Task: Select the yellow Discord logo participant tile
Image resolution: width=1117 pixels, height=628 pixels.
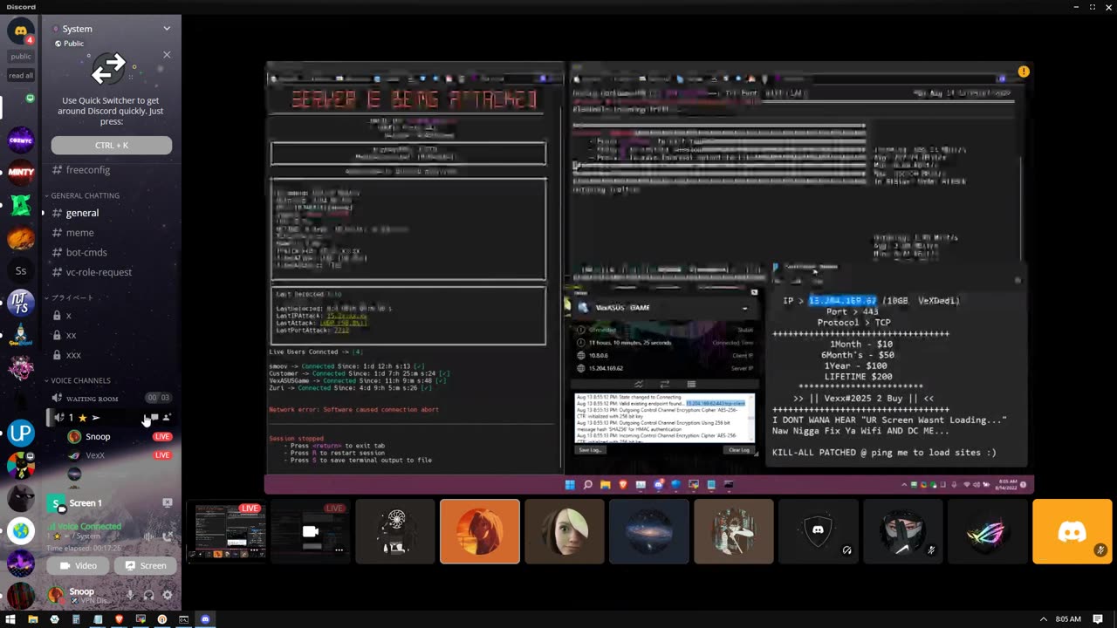Action: (x=1072, y=531)
